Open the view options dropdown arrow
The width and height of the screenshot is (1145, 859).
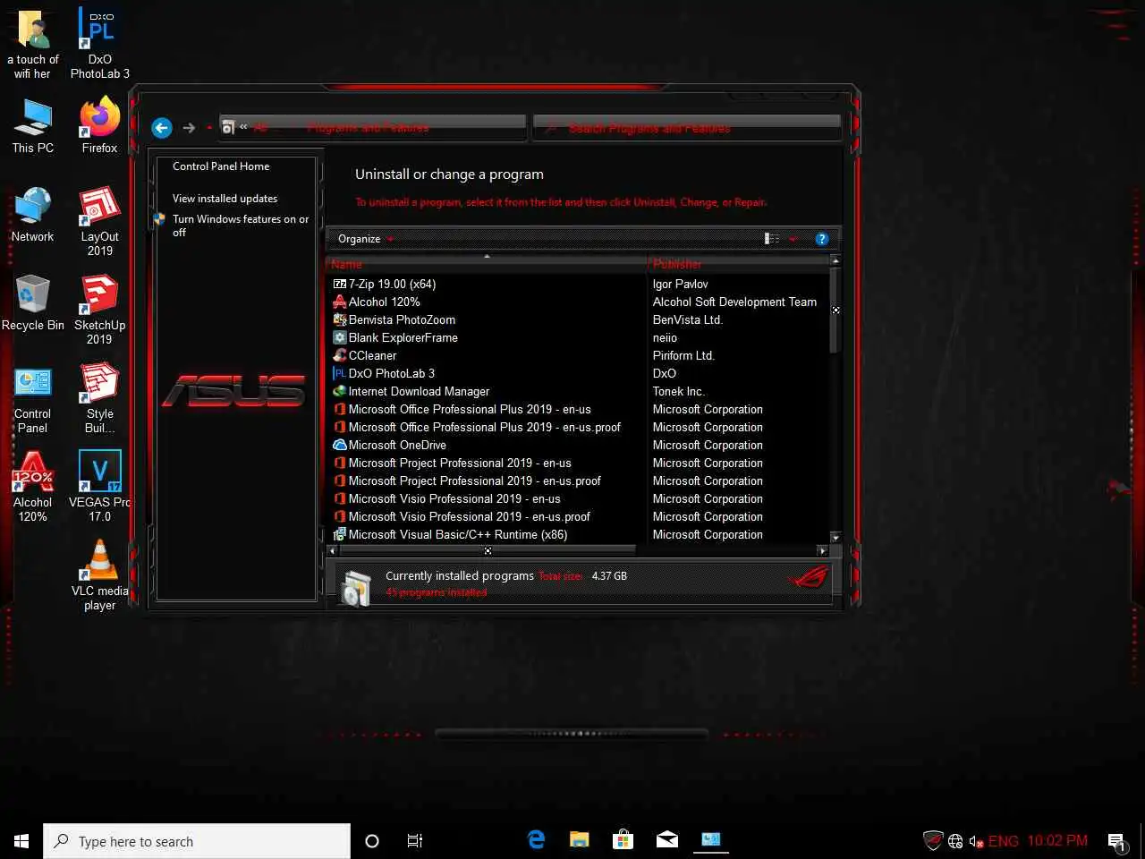[793, 239]
